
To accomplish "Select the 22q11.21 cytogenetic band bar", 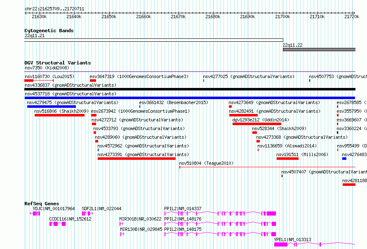I will tap(154, 40).
